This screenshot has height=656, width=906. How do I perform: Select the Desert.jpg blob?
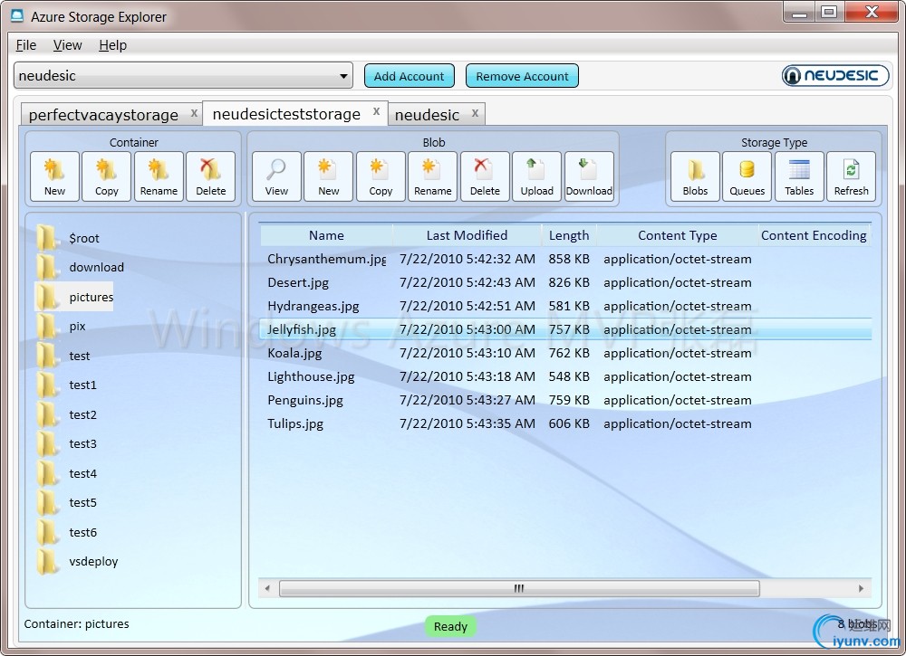(565, 282)
